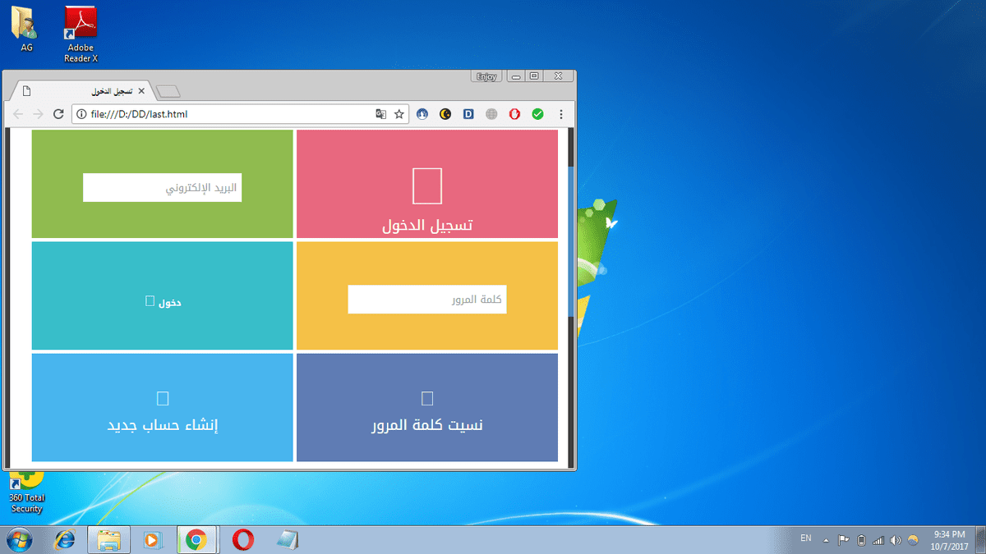The image size is (986, 554).
Task: Open the notepad-like taskbar icon
Action: pyautogui.click(x=287, y=539)
